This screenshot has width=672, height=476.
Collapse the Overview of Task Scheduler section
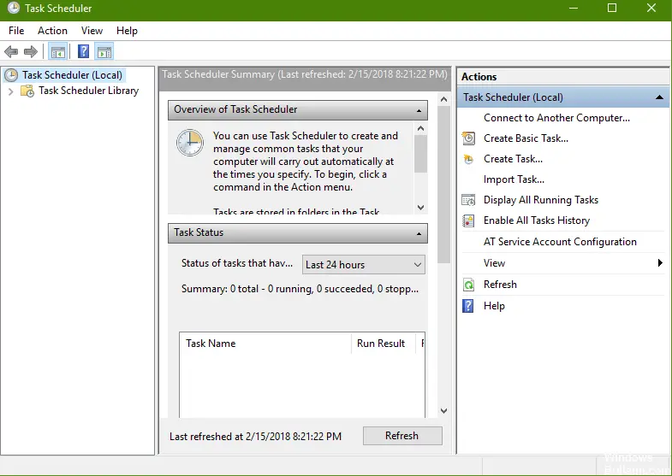coord(419,110)
